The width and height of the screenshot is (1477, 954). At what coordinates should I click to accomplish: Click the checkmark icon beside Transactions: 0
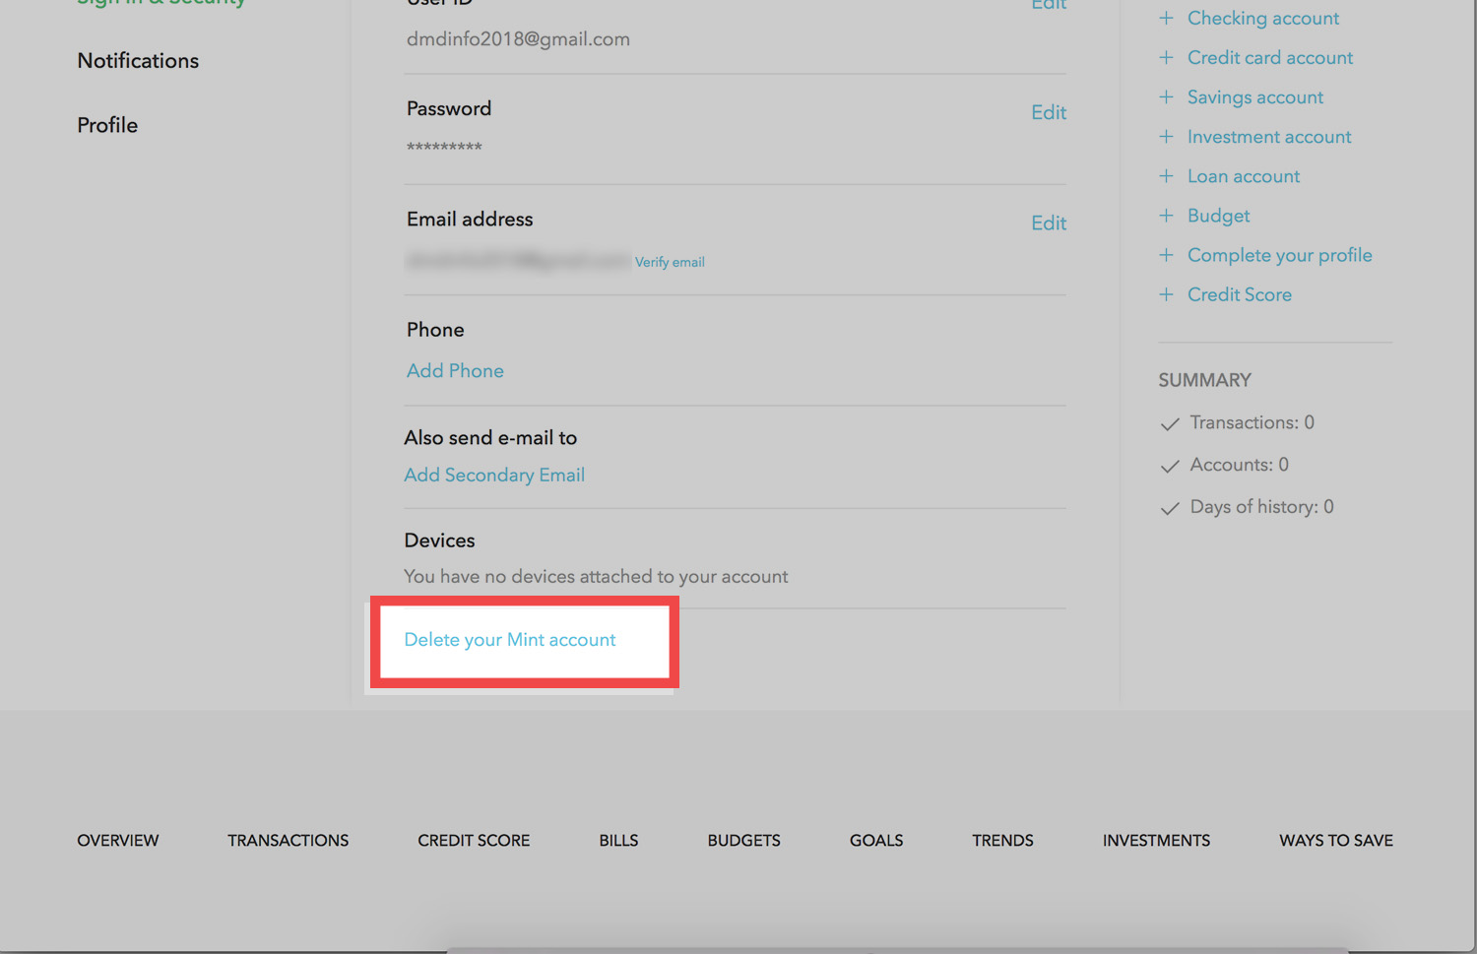[1170, 423]
